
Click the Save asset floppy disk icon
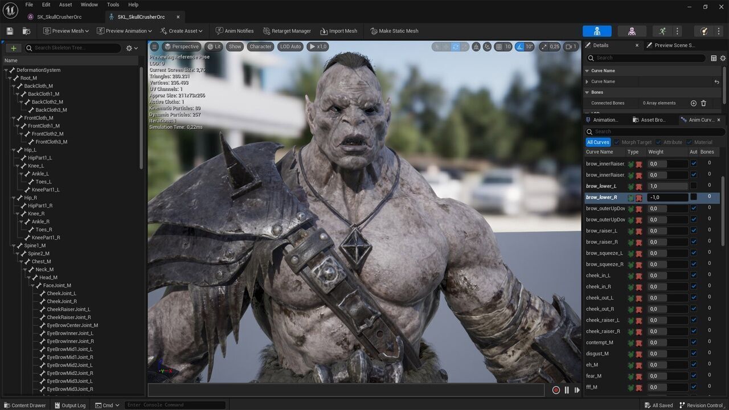tap(10, 31)
